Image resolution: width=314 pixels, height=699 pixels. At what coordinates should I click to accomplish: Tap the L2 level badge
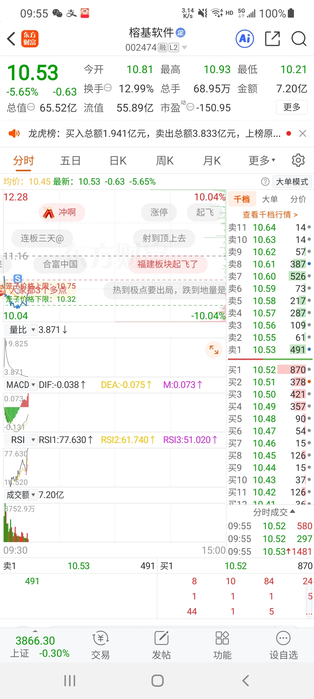174,47
